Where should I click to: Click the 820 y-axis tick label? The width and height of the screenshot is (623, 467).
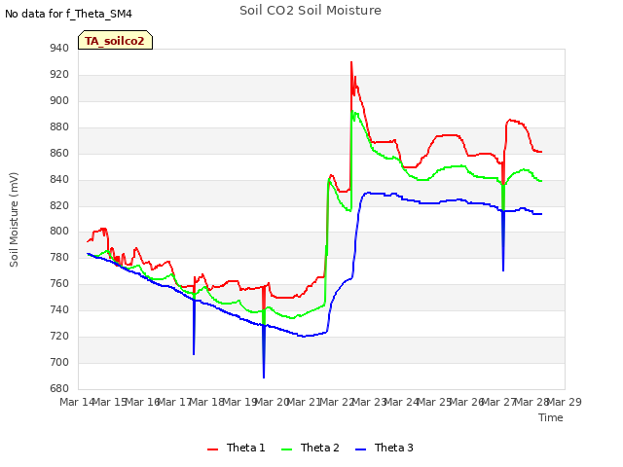pos(59,205)
